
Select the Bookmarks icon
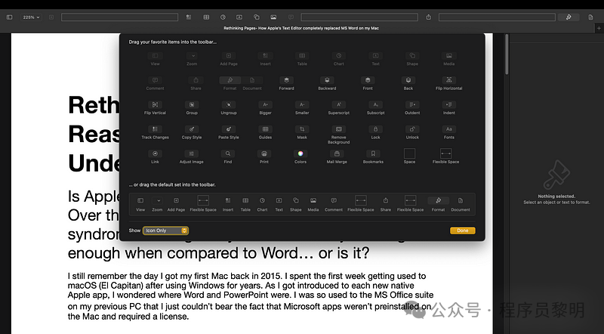[x=373, y=153]
